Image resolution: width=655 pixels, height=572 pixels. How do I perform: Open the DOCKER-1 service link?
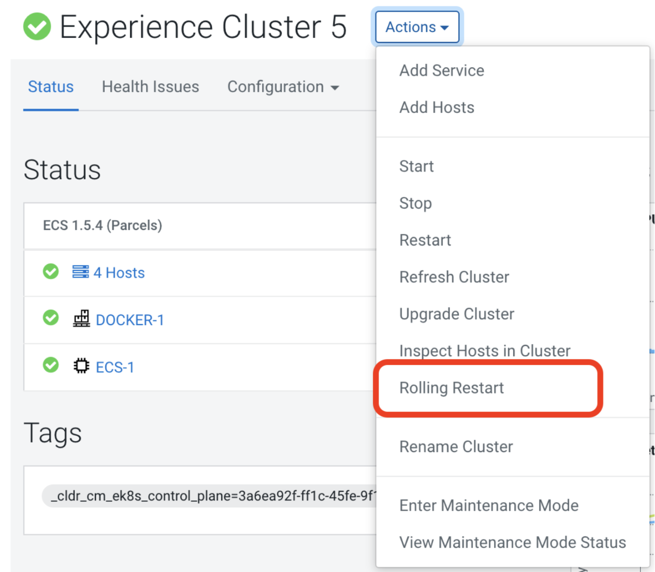[130, 320]
